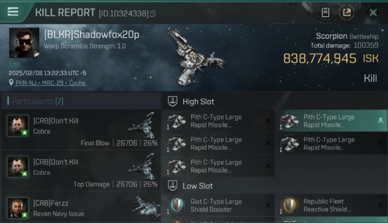Open the clipboard copy report icon
This screenshot has height=223, width=388.
point(325,12)
